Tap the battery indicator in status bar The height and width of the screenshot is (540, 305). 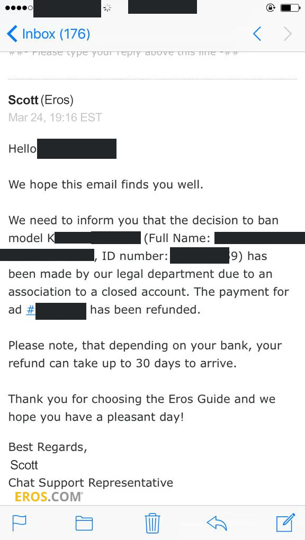pyautogui.click(x=291, y=7)
